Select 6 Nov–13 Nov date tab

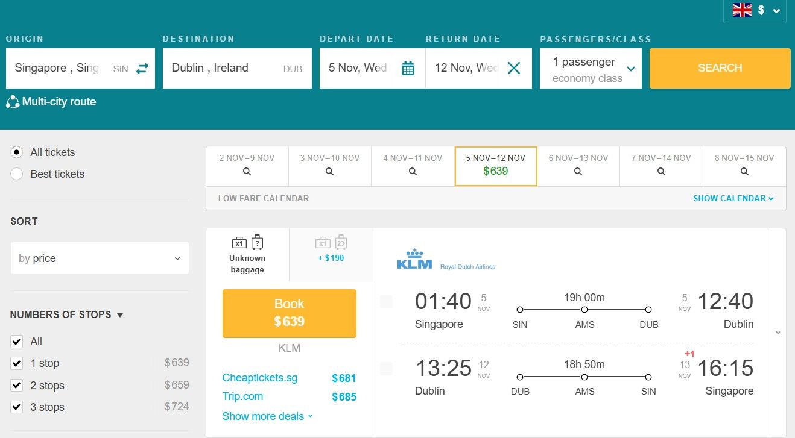578,166
